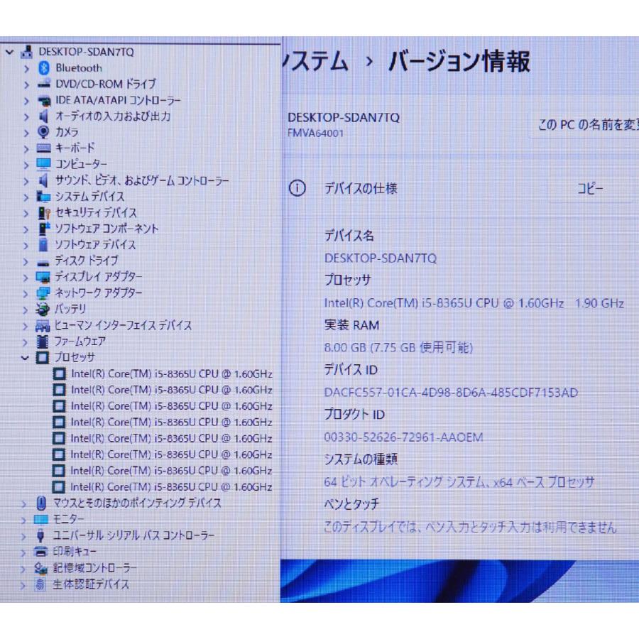Collapse the DESKTOP-SDAN7TQ root node
Screen dimensions: 639x639
coord(9,52)
